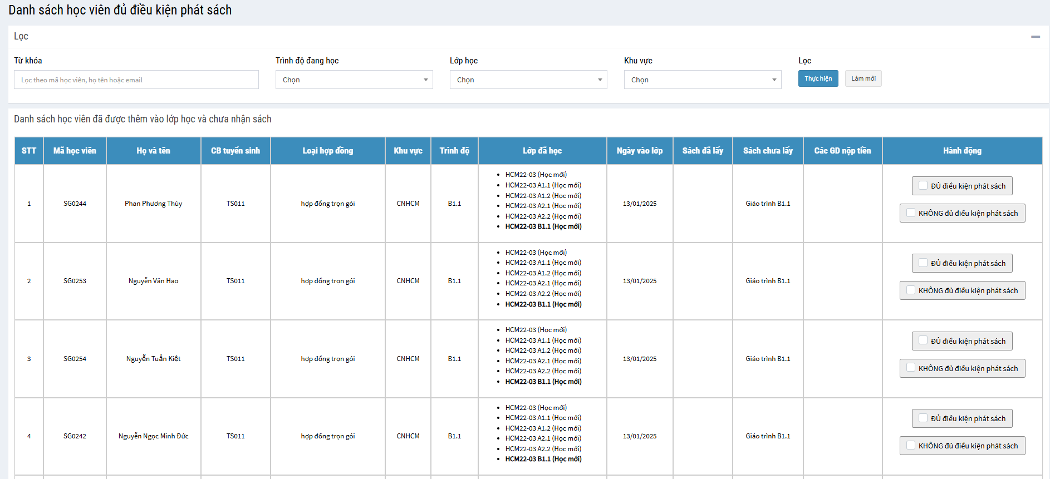Tick ĐỦ điều kiện for Nguyễn Văn Hạo
Image resolution: width=1050 pixels, height=479 pixels.
923,263
